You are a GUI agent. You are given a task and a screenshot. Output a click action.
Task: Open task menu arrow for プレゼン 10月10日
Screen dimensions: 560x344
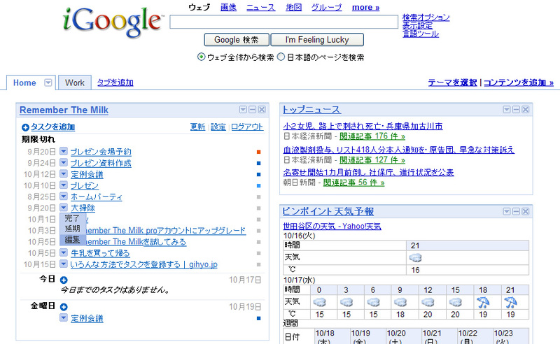pos(64,185)
